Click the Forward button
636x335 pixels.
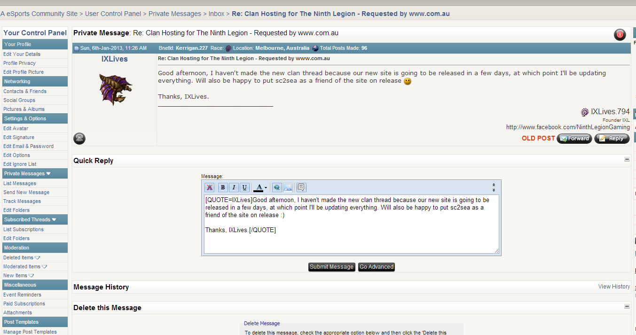click(574, 139)
